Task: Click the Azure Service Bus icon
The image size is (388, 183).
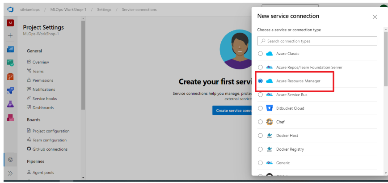Action: [x=269, y=94]
